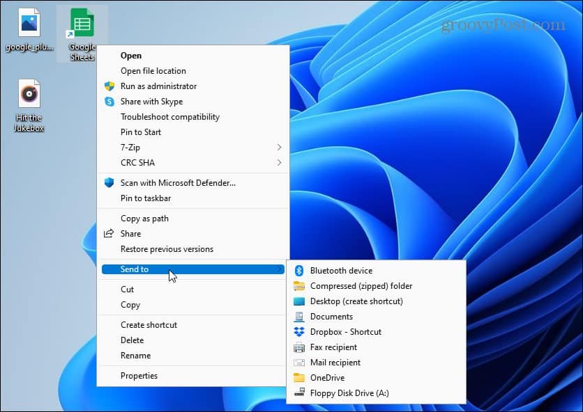This screenshot has width=583, height=412.
Task: Click Create shortcut
Action: 149,324
